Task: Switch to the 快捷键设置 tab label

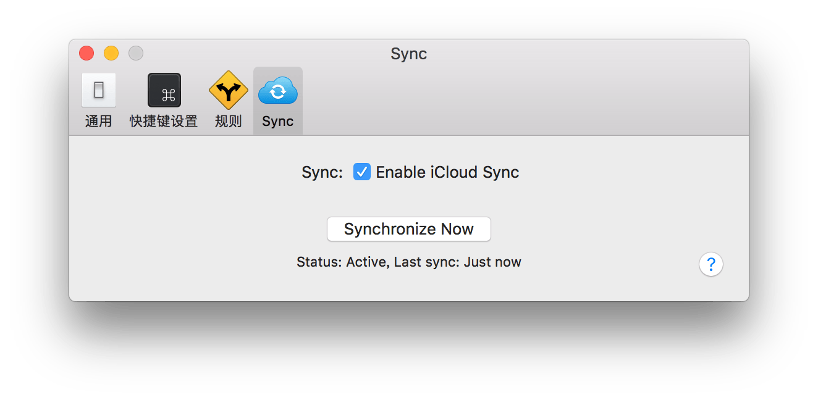Action: point(164,122)
